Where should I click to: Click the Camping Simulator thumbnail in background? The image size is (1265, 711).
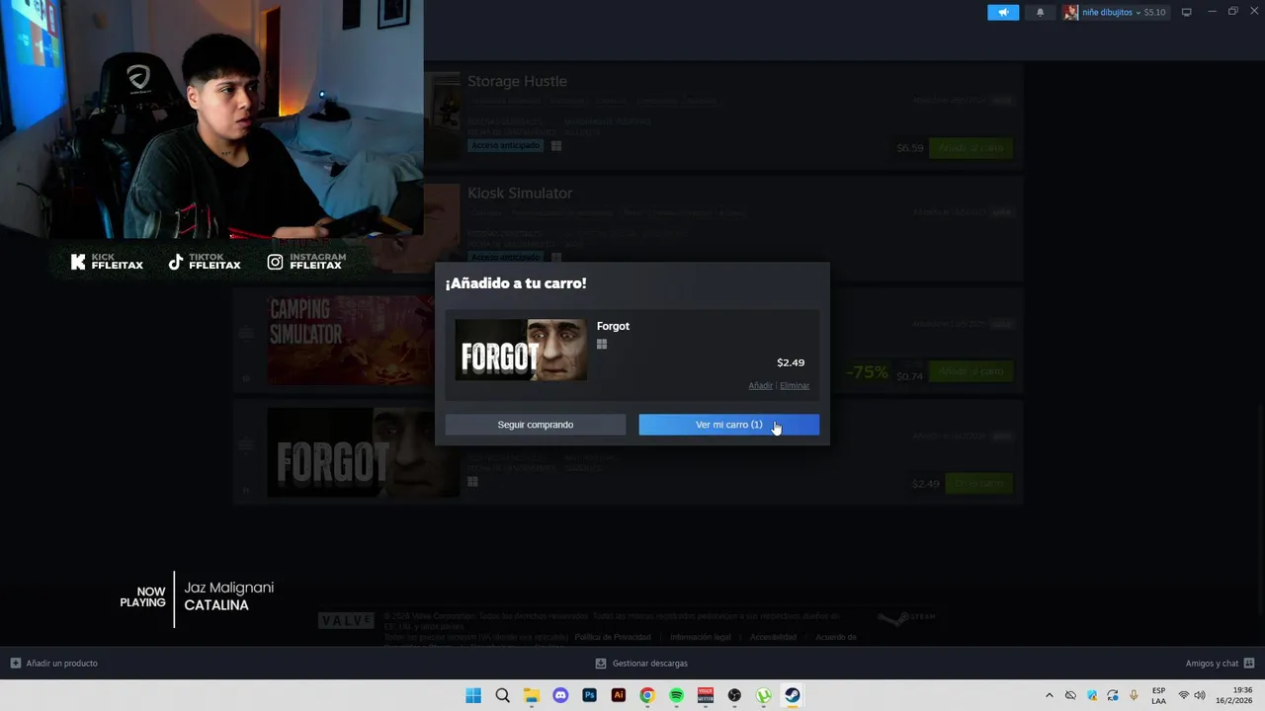point(349,340)
